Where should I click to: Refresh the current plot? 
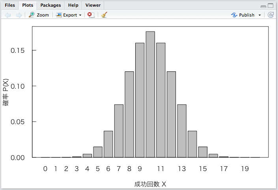(271, 15)
